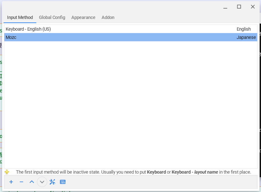Switch to the Global Config tab

coord(52,17)
